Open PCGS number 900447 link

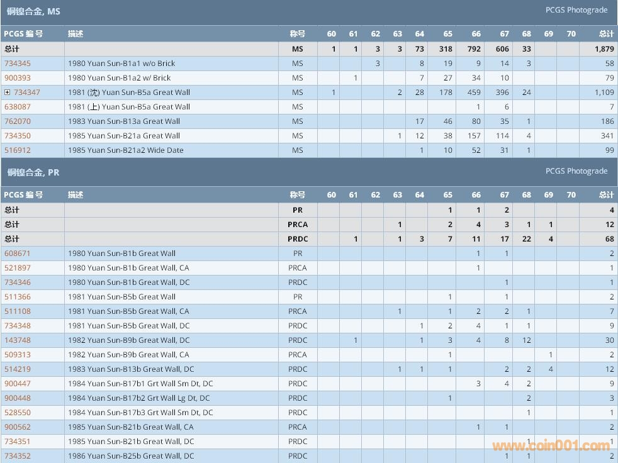(18, 384)
